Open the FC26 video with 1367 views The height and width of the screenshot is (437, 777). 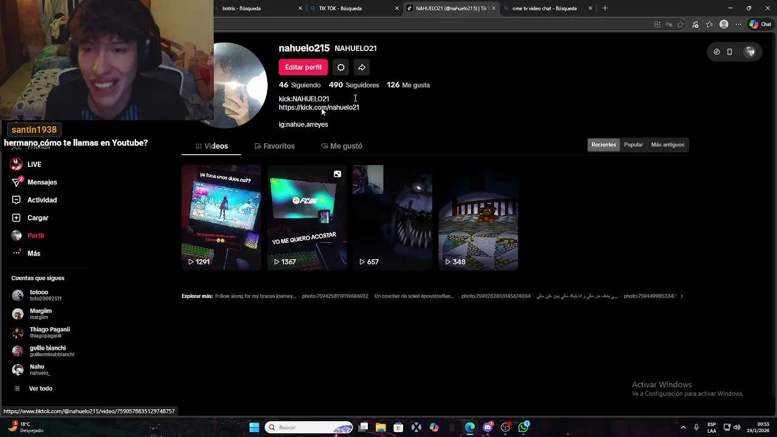[x=307, y=217]
